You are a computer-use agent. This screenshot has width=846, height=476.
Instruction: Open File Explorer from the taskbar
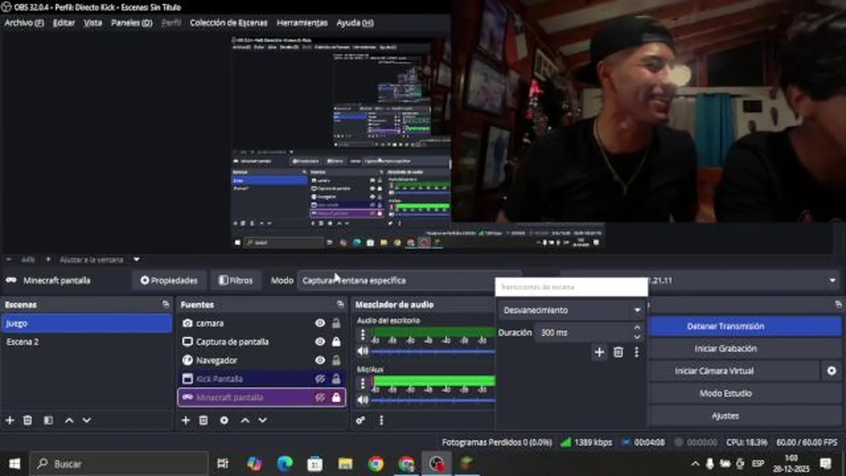pos(345,464)
